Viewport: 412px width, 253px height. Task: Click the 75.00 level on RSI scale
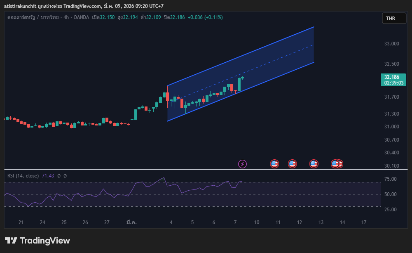coord(391,179)
